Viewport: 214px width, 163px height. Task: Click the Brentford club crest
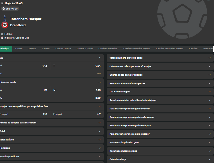point(5,25)
